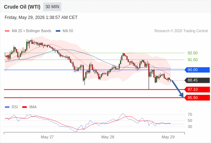
Task: Select the Crude Oil (WTI) title
Action: 22,7
